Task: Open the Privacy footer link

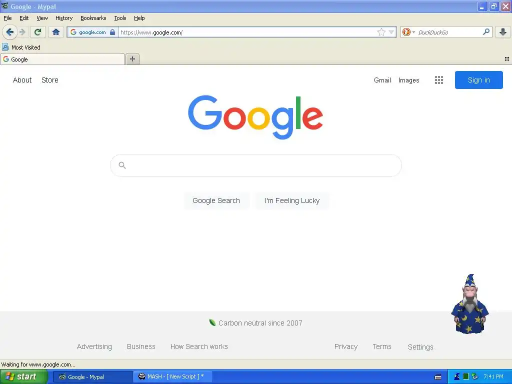Action: pos(346,346)
